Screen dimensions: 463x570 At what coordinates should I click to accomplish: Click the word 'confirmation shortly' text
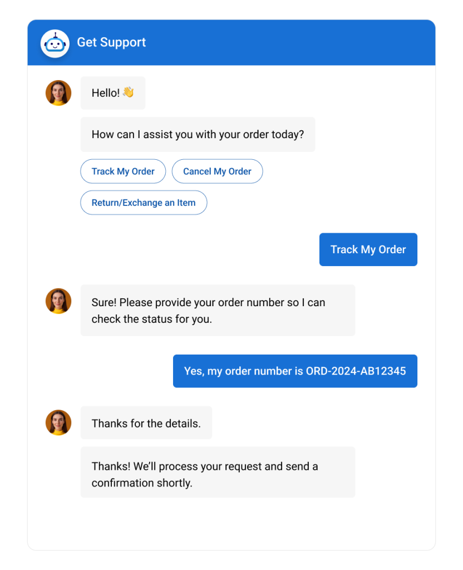142,483
